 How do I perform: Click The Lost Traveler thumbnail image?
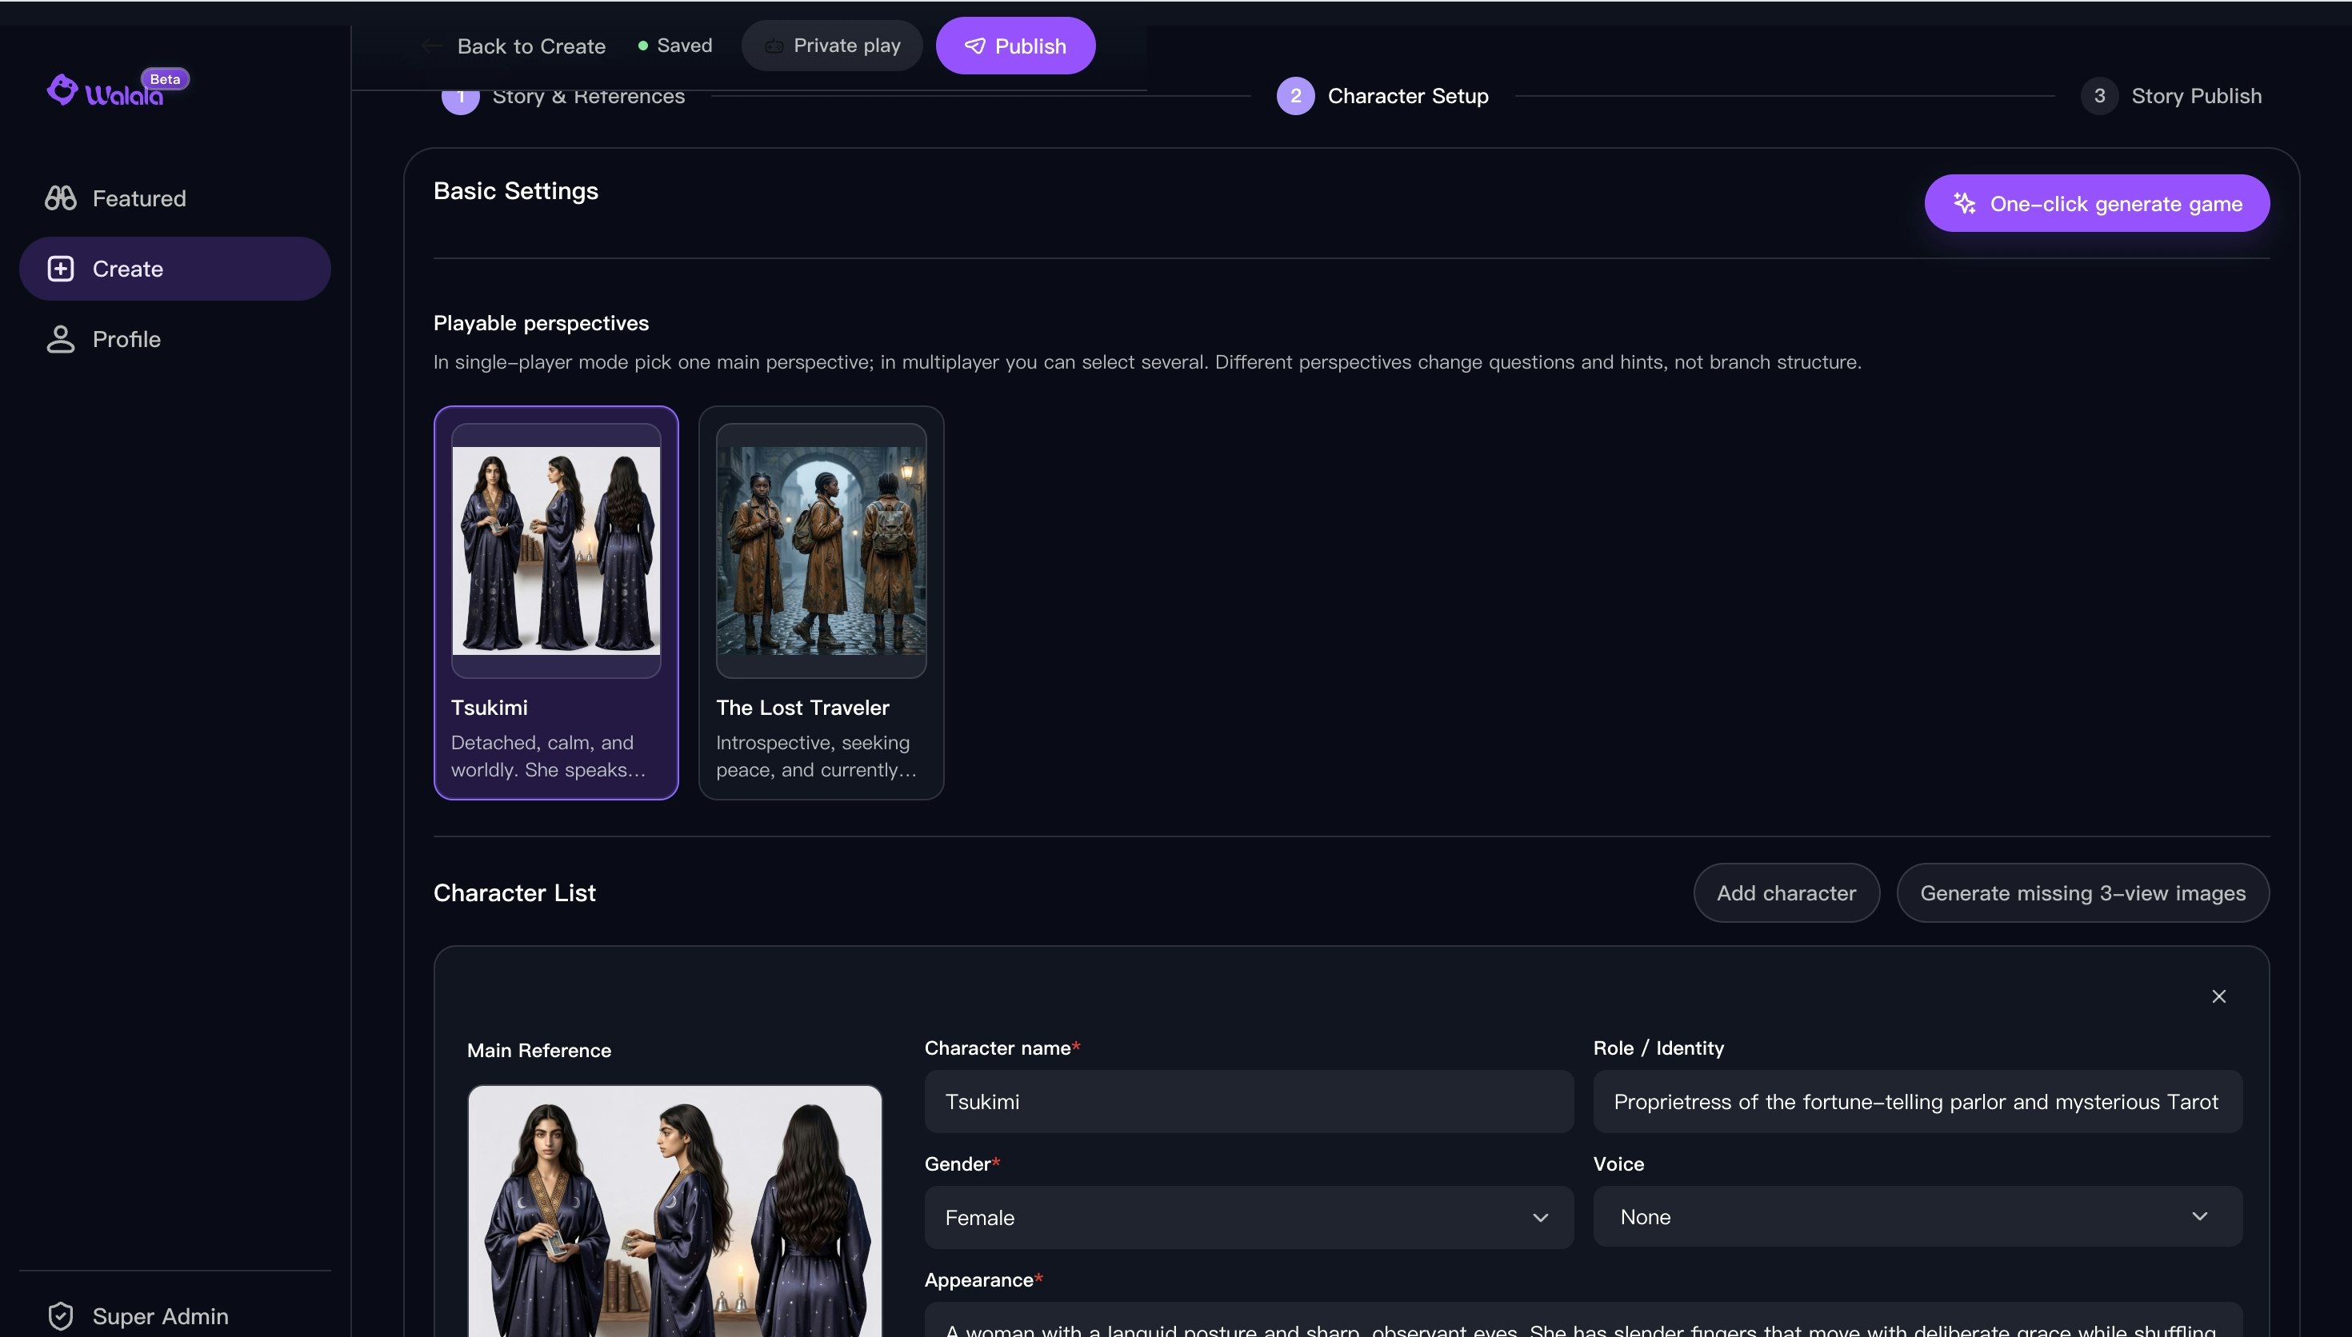(x=820, y=550)
